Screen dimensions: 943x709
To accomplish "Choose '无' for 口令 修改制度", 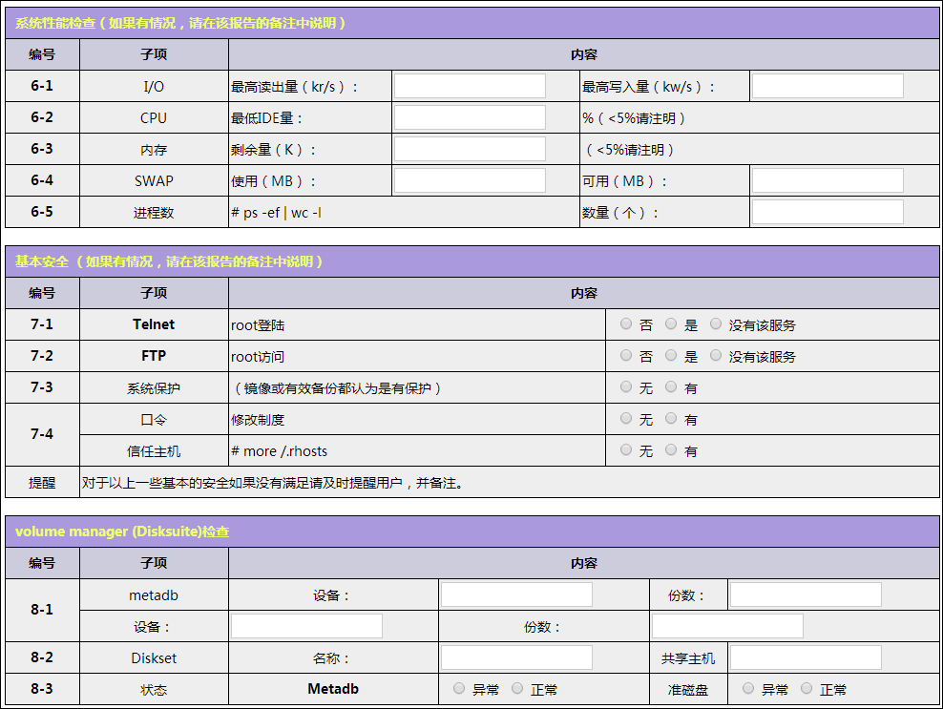I will coord(626,419).
